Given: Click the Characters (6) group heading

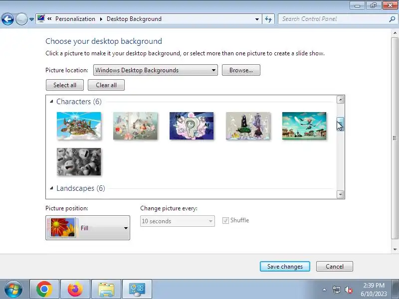Looking at the screenshot, I should (79, 102).
